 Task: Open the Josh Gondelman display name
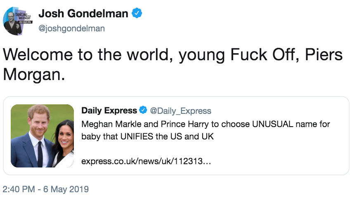tap(83, 14)
